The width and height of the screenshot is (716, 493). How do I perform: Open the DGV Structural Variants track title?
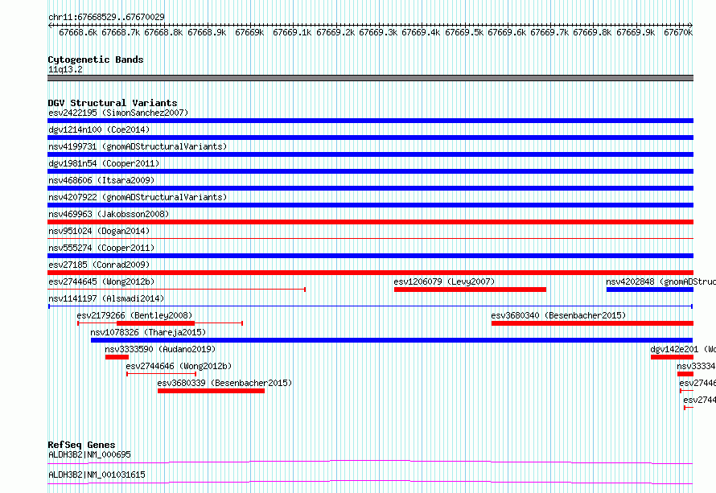[113, 103]
